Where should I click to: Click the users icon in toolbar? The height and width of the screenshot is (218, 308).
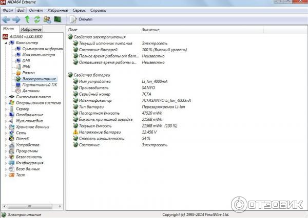[47, 19]
